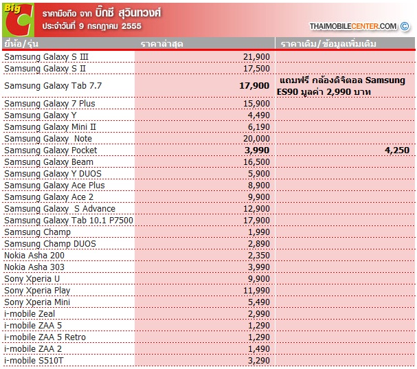Screen dimensions: 417x369
Task: Select Samsung Galaxy Ace Plus name
Action: [x=54, y=186]
